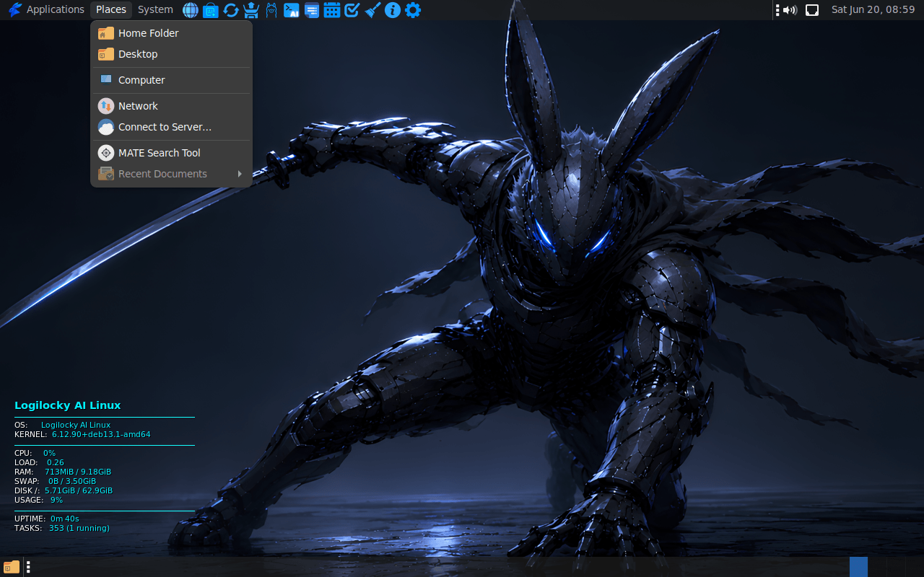Choose Connect to Server... menu entry
The image size is (924, 577).
172,127
